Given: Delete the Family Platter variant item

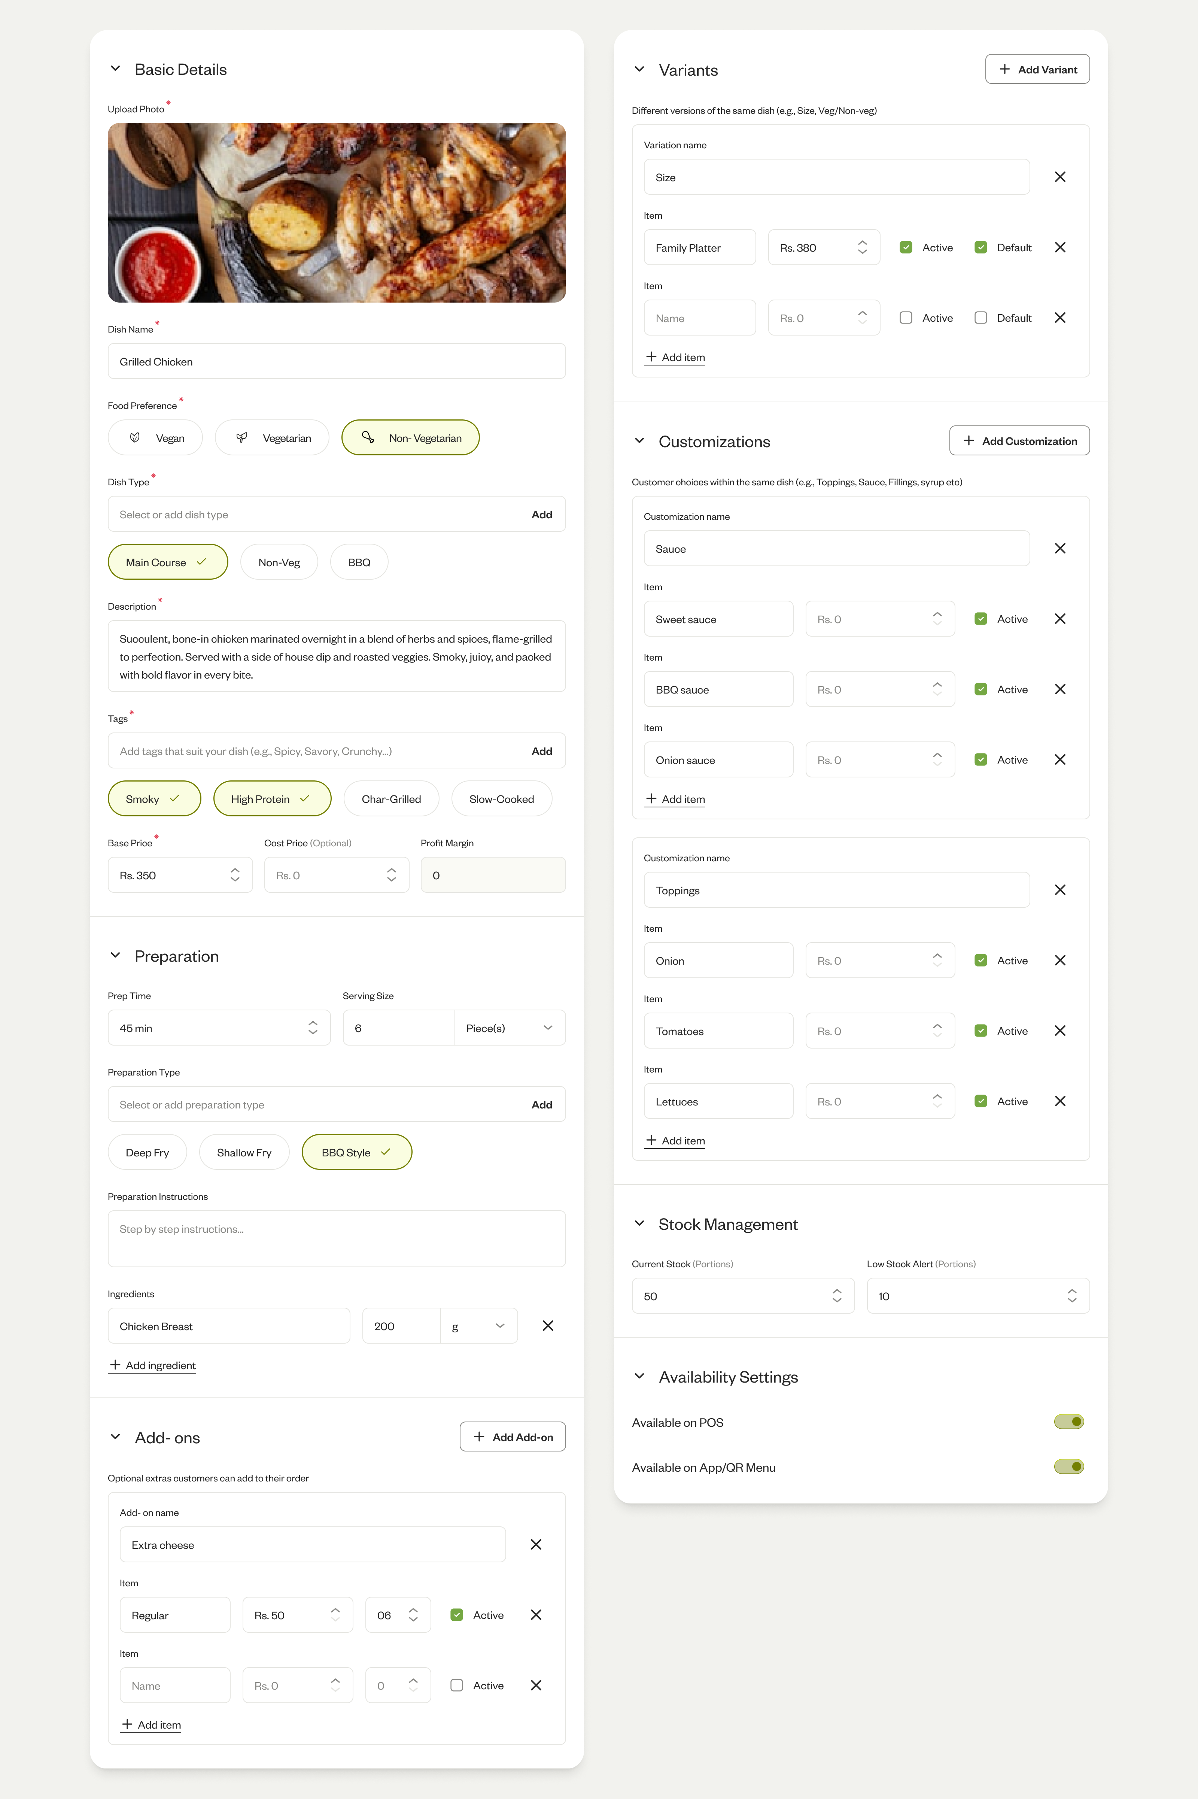Looking at the screenshot, I should point(1060,248).
